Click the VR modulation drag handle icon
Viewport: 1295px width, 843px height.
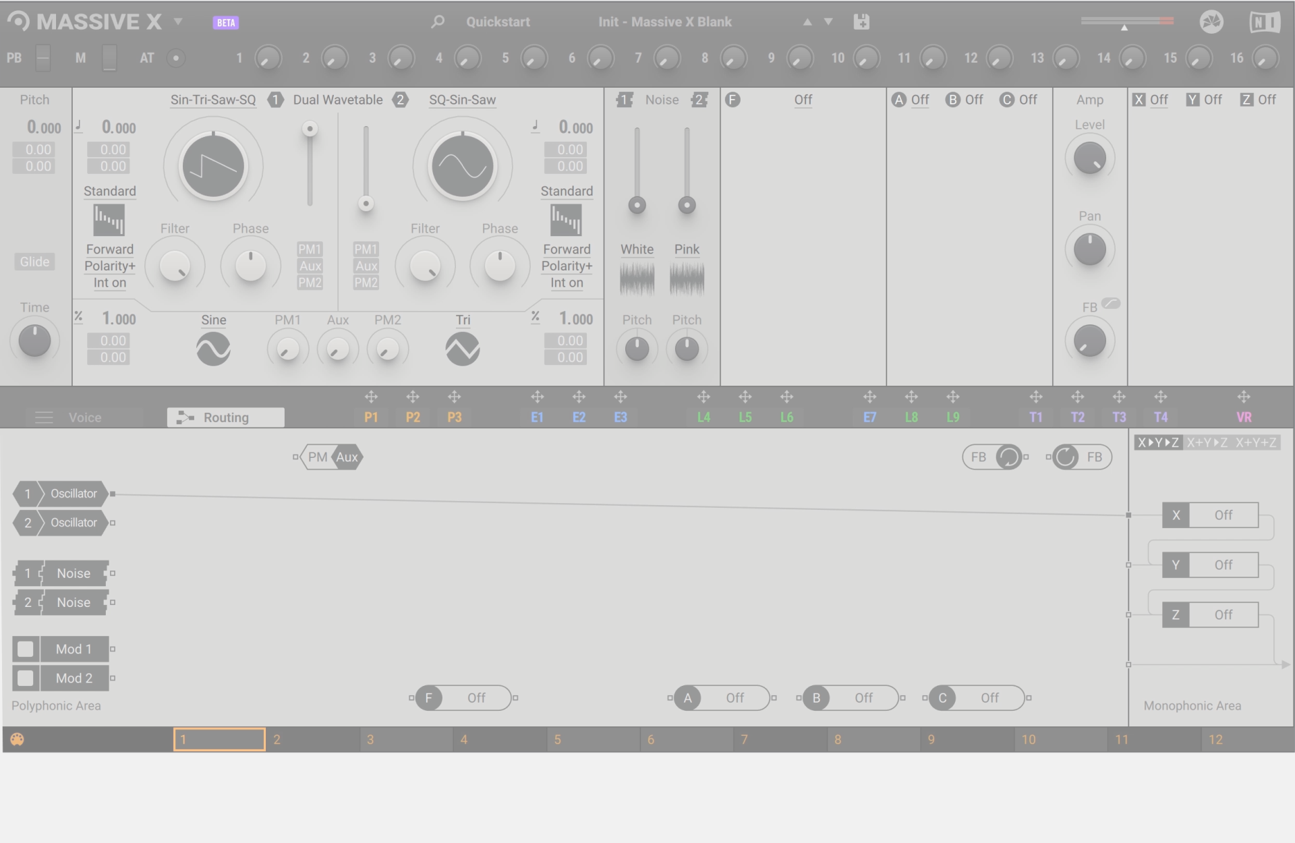coord(1244,397)
